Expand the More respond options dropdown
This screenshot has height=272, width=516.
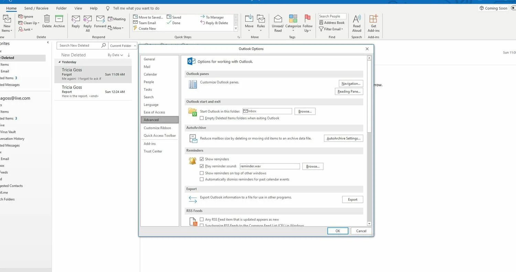tap(116, 28)
